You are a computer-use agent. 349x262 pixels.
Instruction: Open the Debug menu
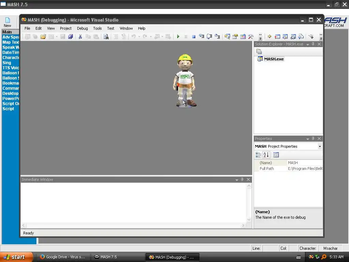pos(82,28)
